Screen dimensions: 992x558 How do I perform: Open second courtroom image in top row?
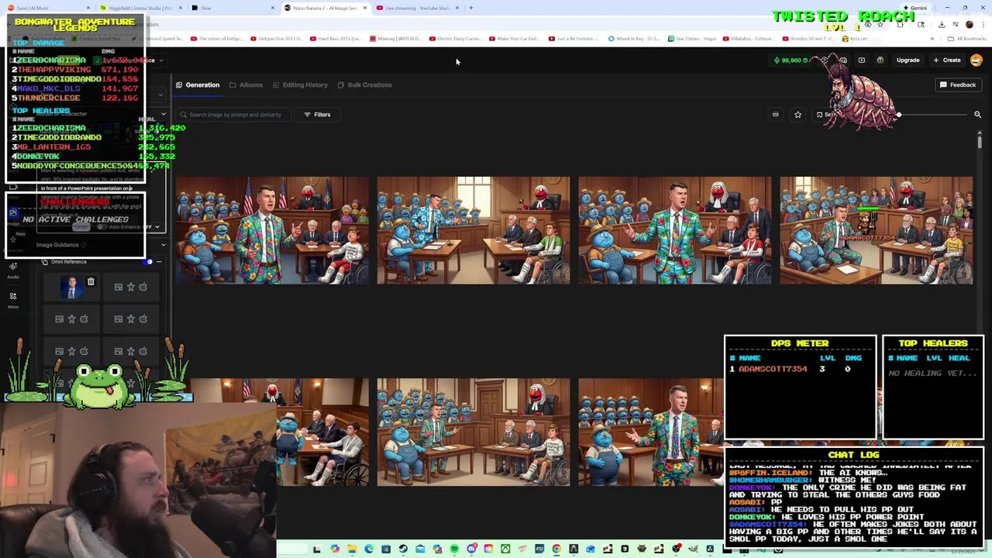[474, 230]
